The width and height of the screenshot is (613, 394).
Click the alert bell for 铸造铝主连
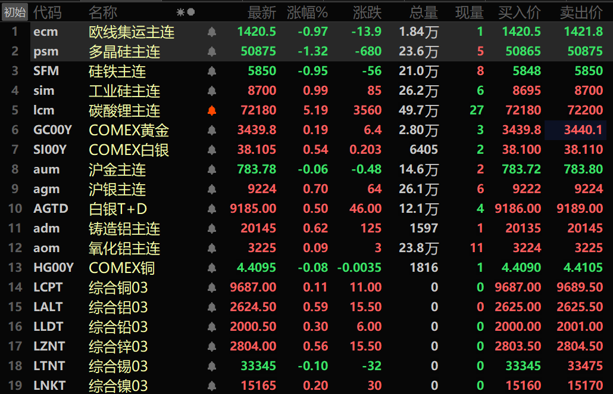pos(212,229)
